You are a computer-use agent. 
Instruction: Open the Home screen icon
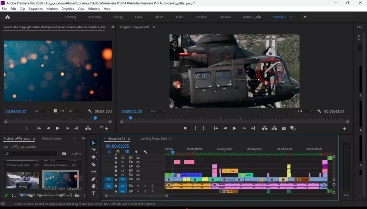7,17
